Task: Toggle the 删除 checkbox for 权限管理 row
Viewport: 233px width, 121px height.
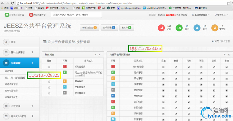Action: tap(176, 108)
